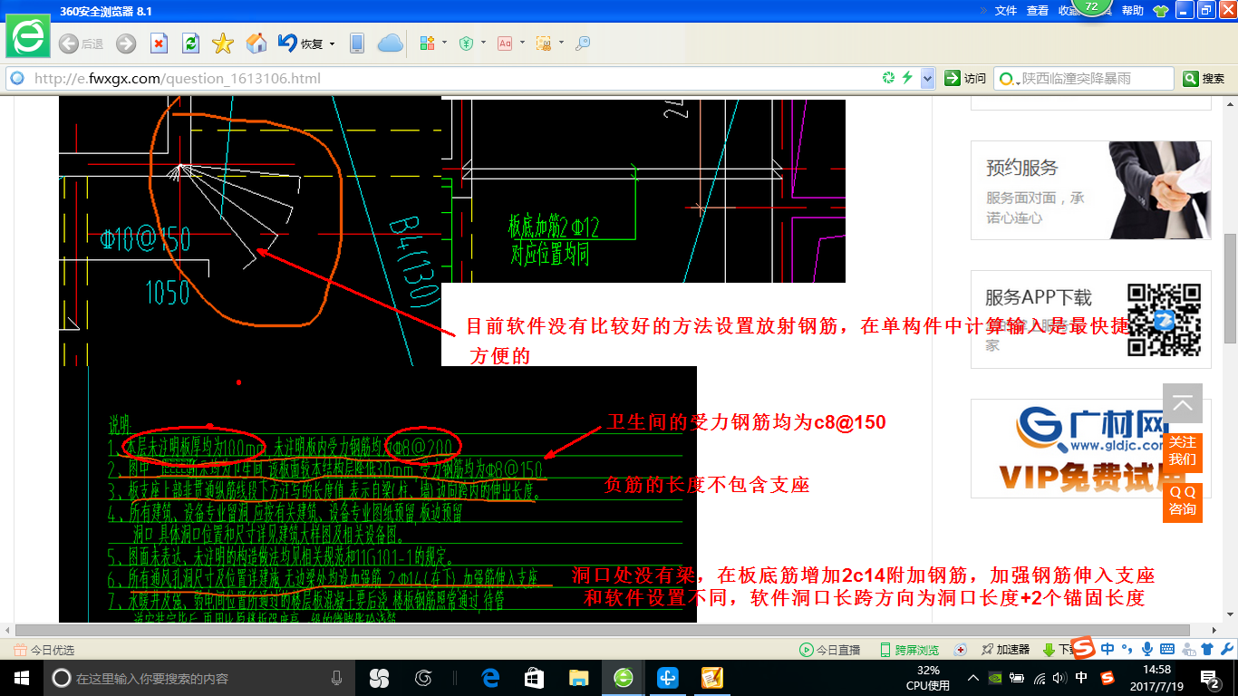Open mobile phone assistant icon
Screen dimensions: 1238x696
[357, 43]
